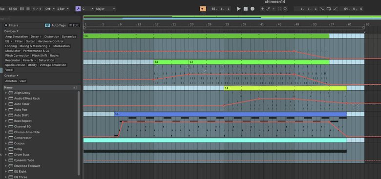Toggle the Punch-In switch
Viewport: 381px width, 179px height.
pos(322,9)
